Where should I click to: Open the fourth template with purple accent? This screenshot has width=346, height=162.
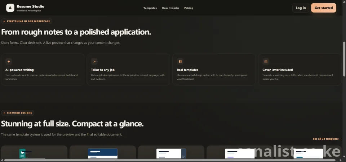(240, 152)
